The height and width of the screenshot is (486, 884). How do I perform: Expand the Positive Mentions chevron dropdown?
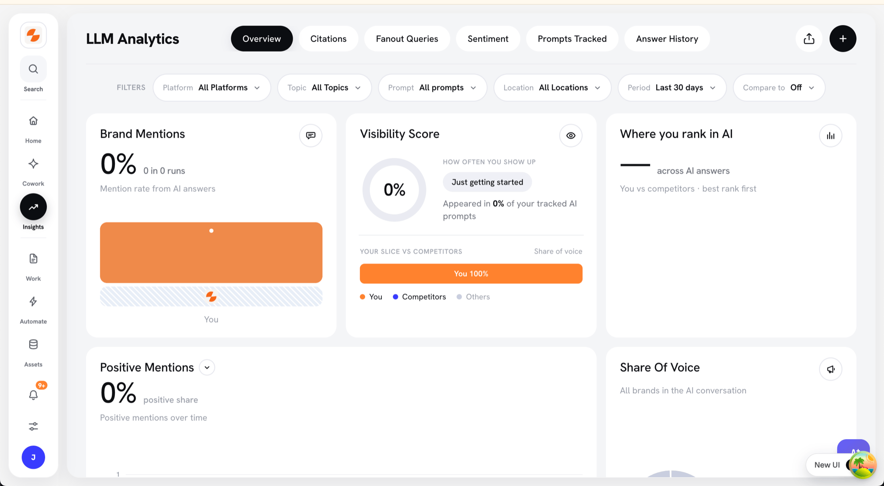click(207, 368)
